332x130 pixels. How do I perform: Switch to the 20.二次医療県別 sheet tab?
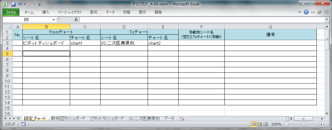pos(144,119)
